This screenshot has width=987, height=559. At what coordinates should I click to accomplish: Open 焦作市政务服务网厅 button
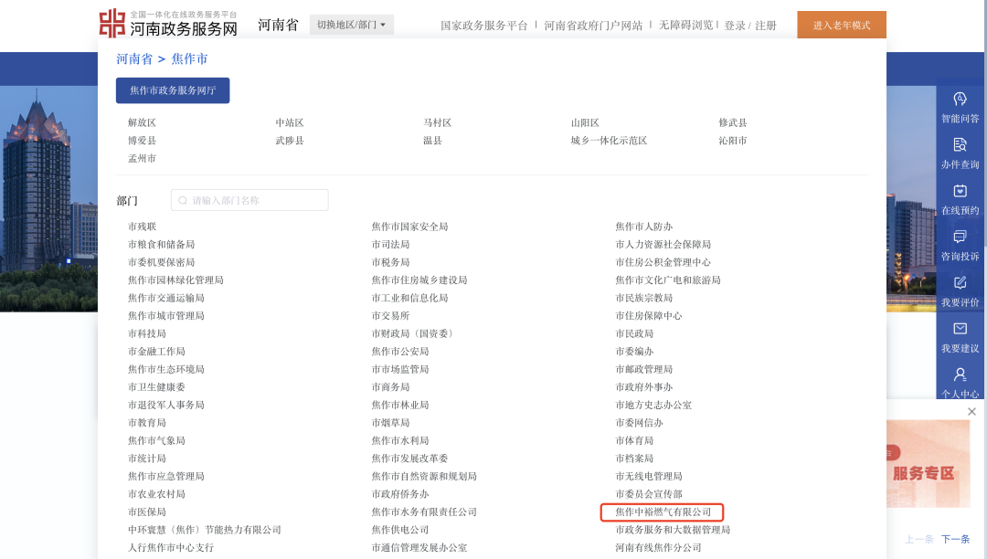click(173, 90)
